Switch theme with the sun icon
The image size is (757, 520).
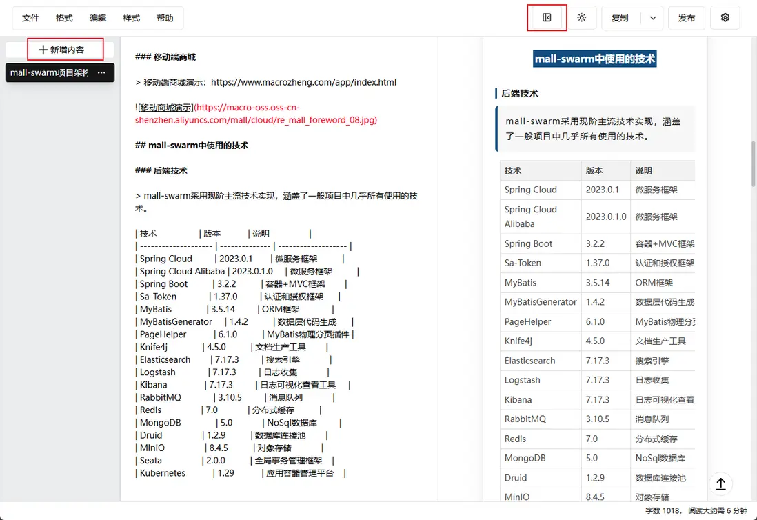pos(581,18)
